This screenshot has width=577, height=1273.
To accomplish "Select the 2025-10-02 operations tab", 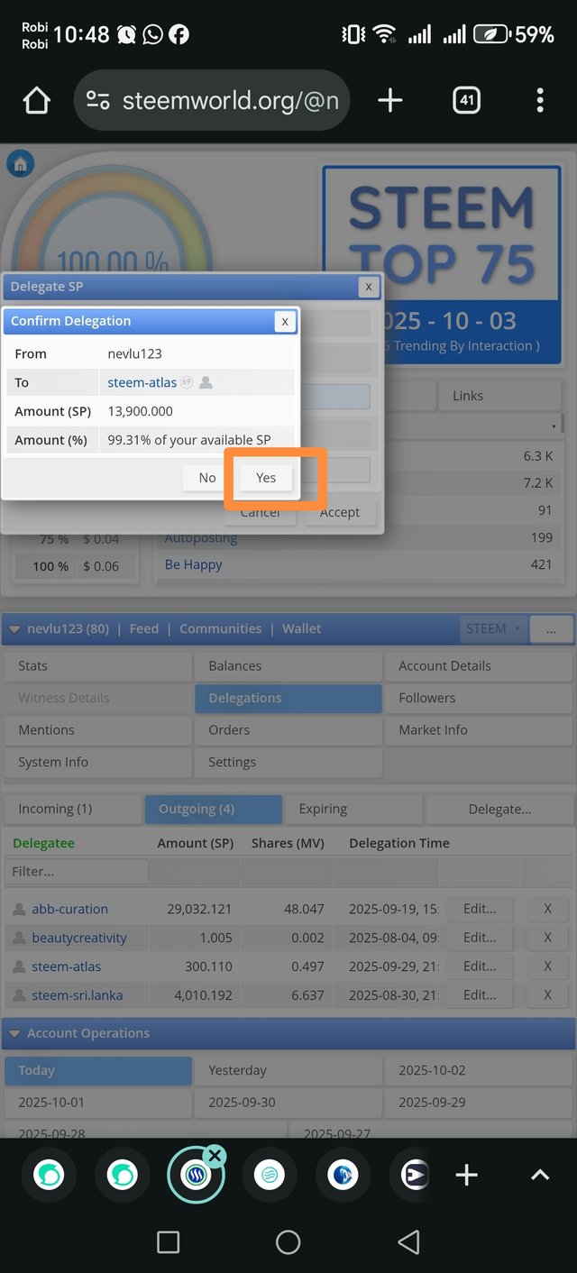I will 479,1071.
